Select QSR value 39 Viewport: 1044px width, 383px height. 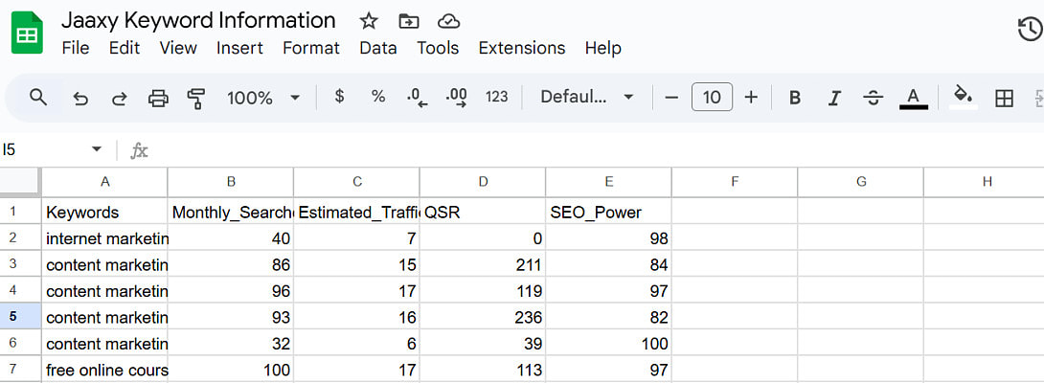[483, 344]
